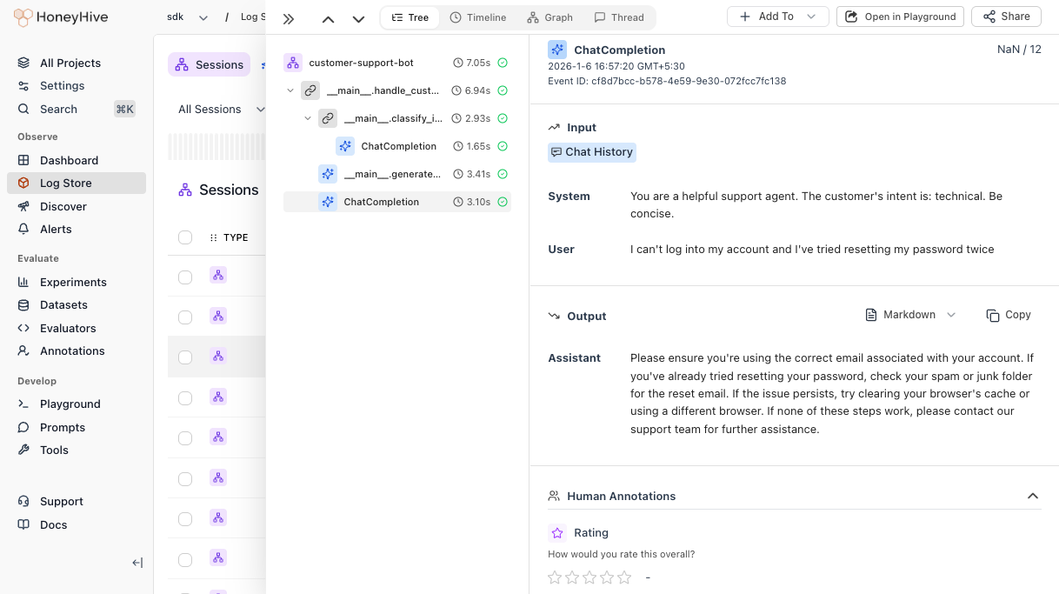
Task: Check the eighth session row checkbox
Action: pos(185,558)
